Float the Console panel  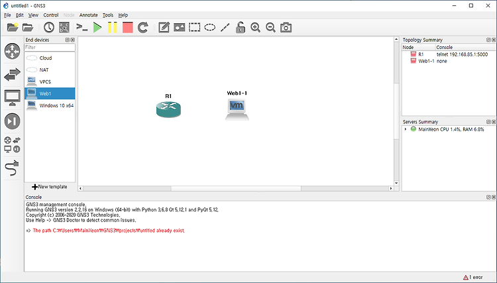pos(488,197)
